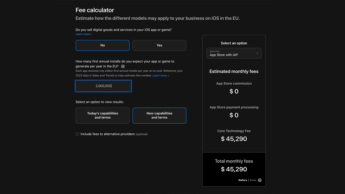Click help icon beside annual installs question

pos(123,66)
